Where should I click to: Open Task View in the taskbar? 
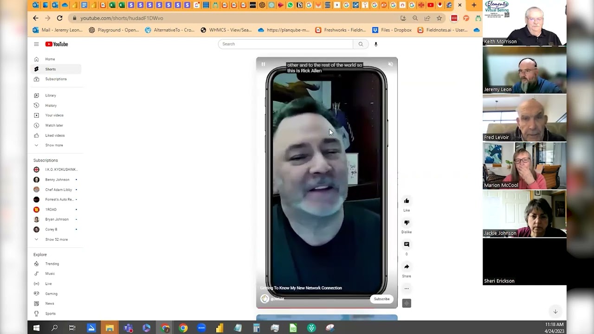tap(72, 328)
